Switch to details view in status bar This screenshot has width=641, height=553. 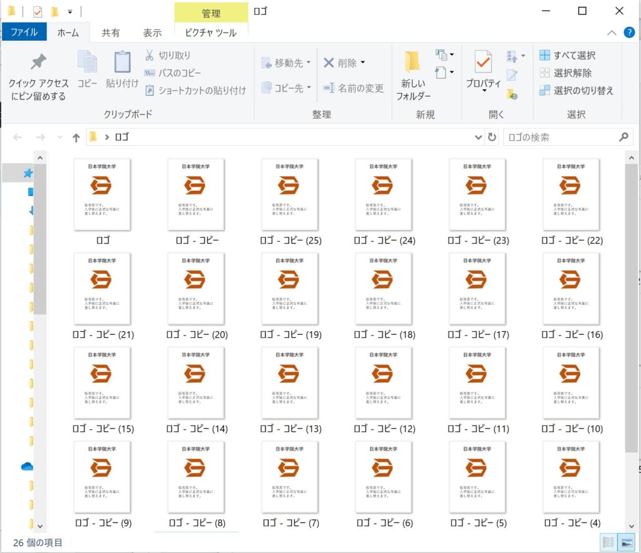[x=608, y=542]
